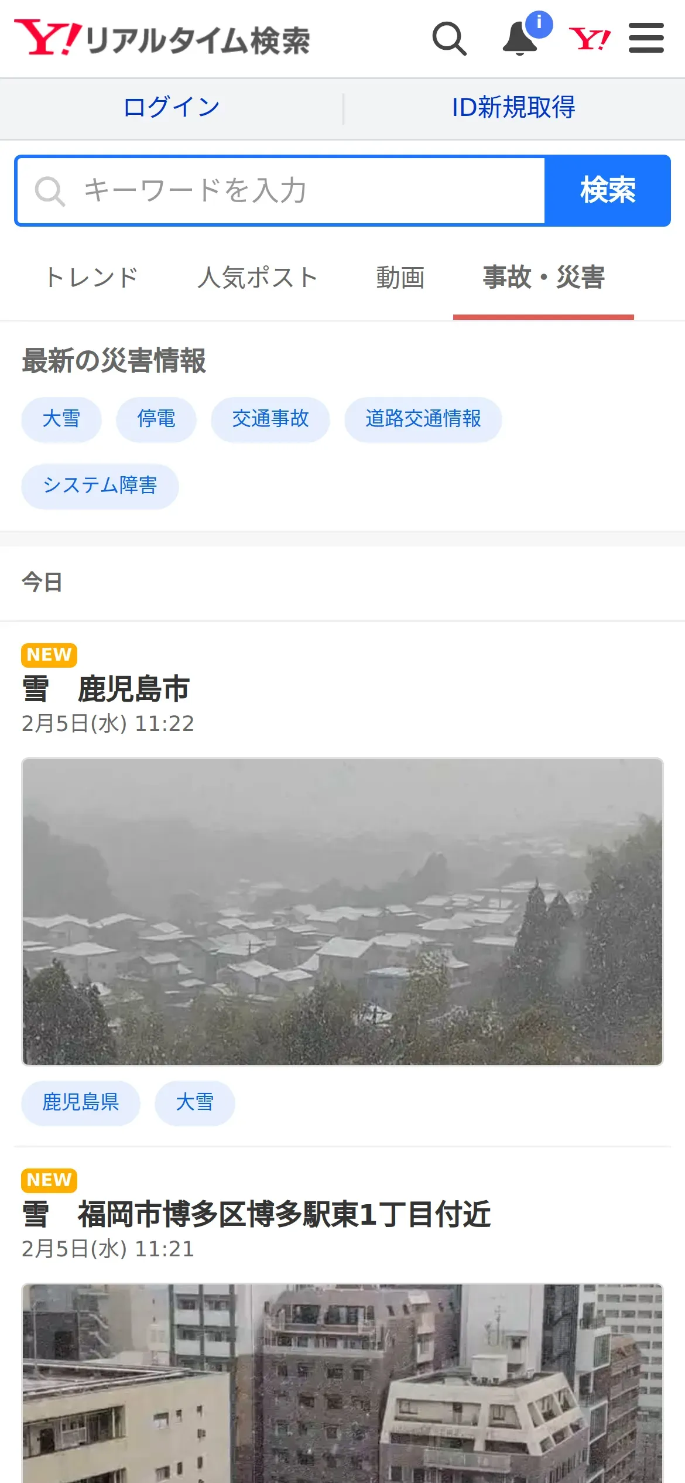This screenshot has height=1483, width=685.
Task: Click the ログイン link
Action: click(x=172, y=108)
